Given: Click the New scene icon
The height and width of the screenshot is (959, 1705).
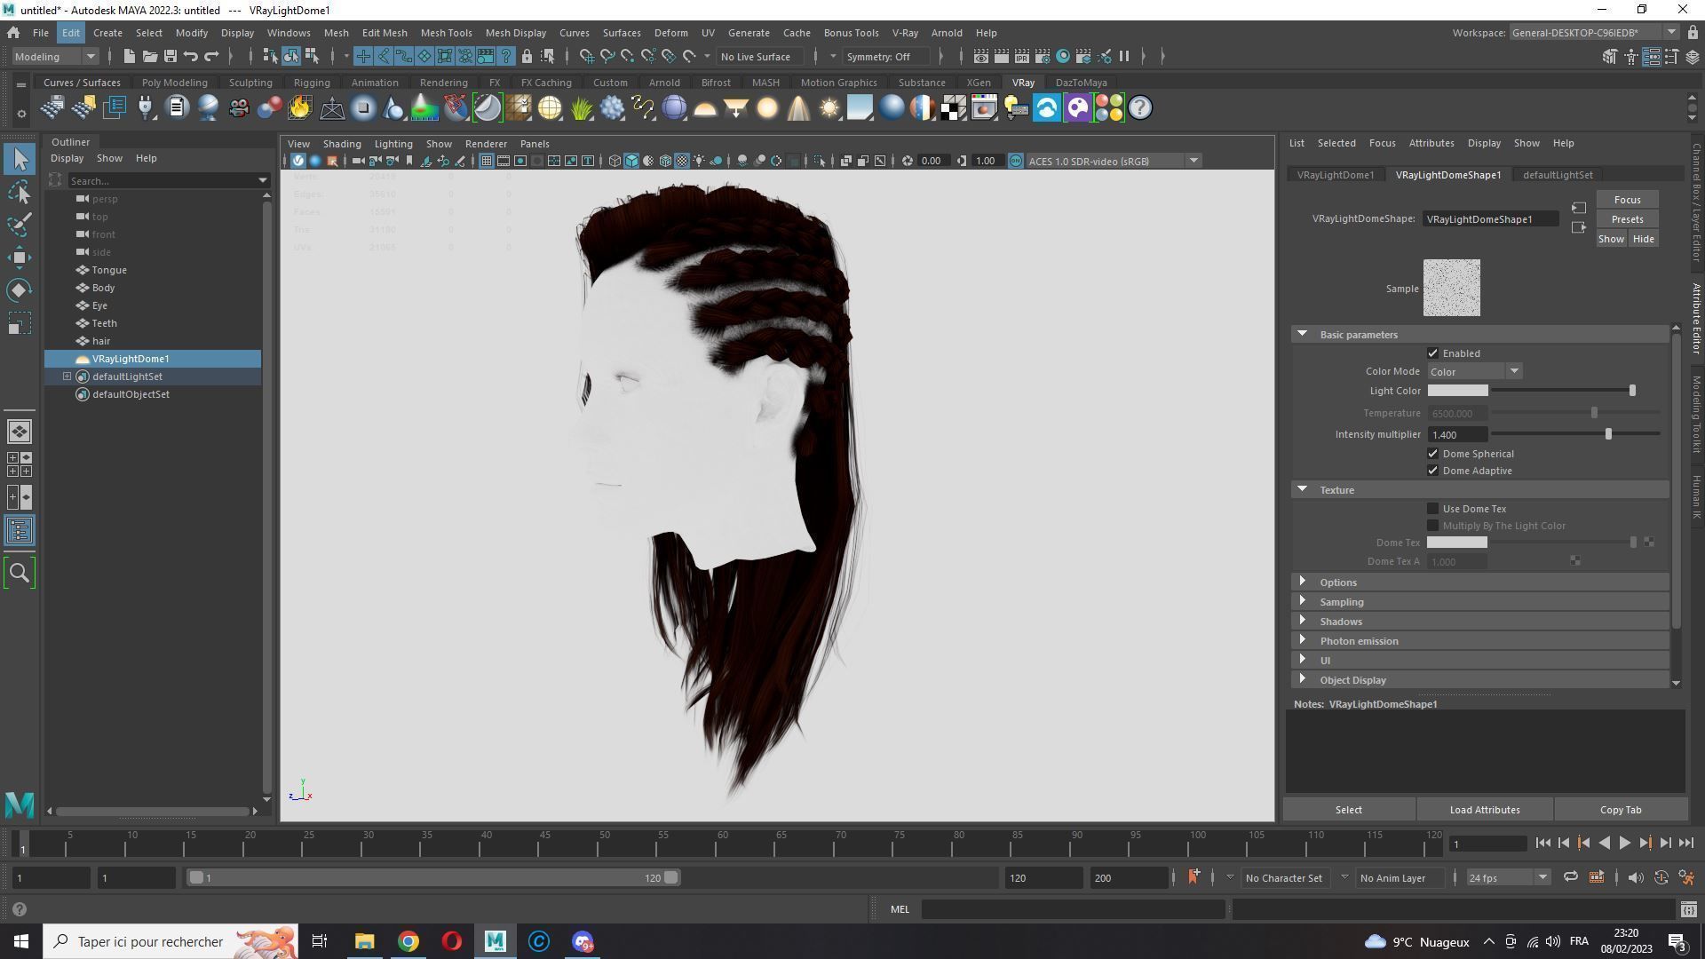Looking at the screenshot, I should [130, 57].
